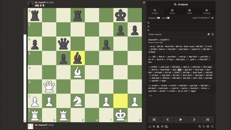Click the Analysis panel header title
The height and width of the screenshot is (130, 231).
click(181, 4)
